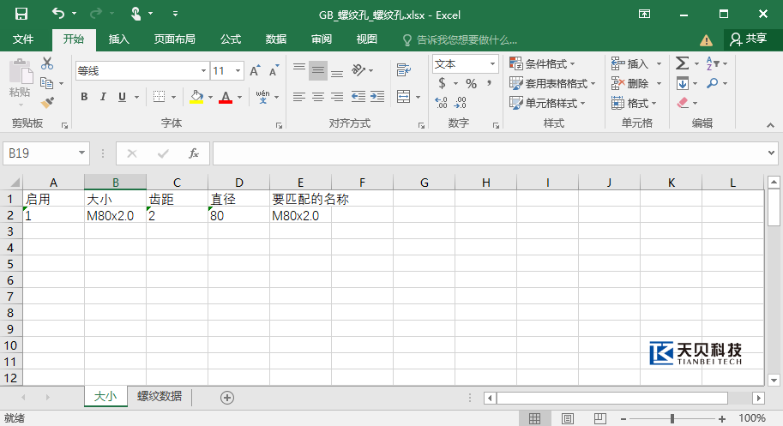Click the Cut scissors icon
This screenshot has height=426, width=783.
coord(47,63)
